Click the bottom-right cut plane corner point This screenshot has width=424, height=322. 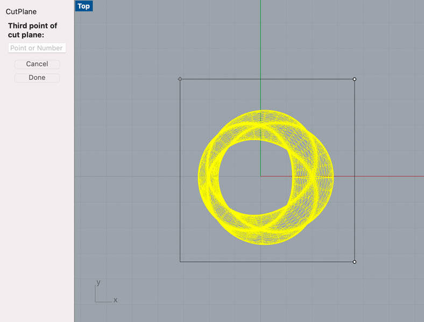(355, 262)
